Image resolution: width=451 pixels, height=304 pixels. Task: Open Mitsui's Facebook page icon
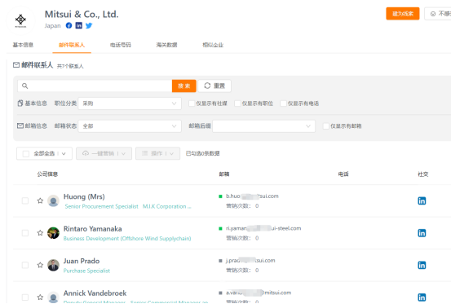(69, 25)
